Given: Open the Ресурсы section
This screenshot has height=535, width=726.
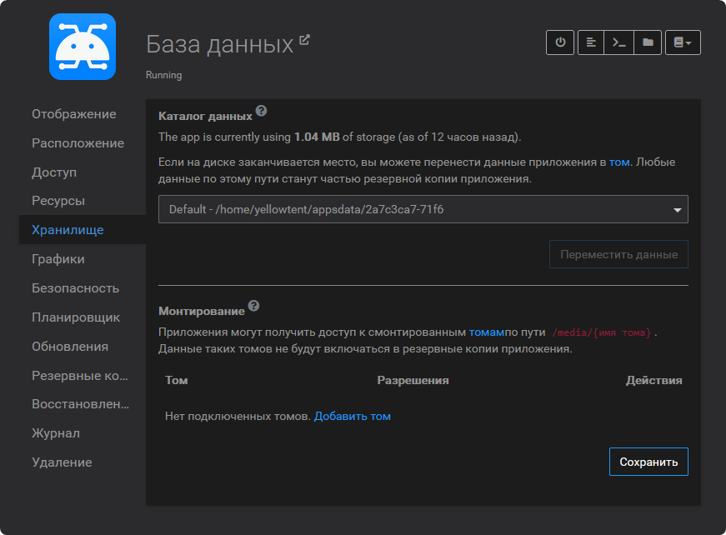Looking at the screenshot, I should click(x=58, y=201).
